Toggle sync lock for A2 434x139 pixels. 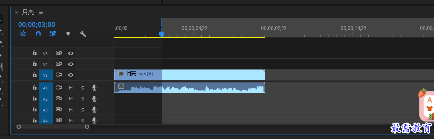(x=59, y=99)
